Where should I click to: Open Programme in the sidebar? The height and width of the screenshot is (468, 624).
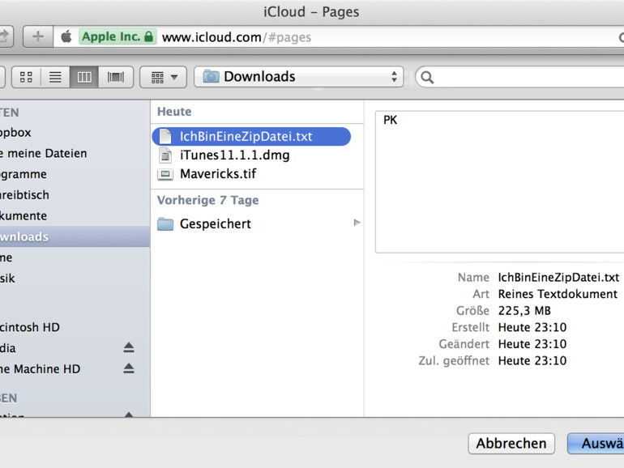pyautogui.click(x=23, y=174)
